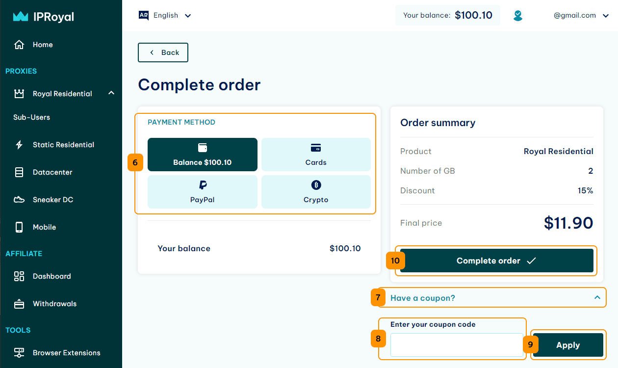Collapse the Have a coupon section
618x368 pixels.
[x=597, y=297]
